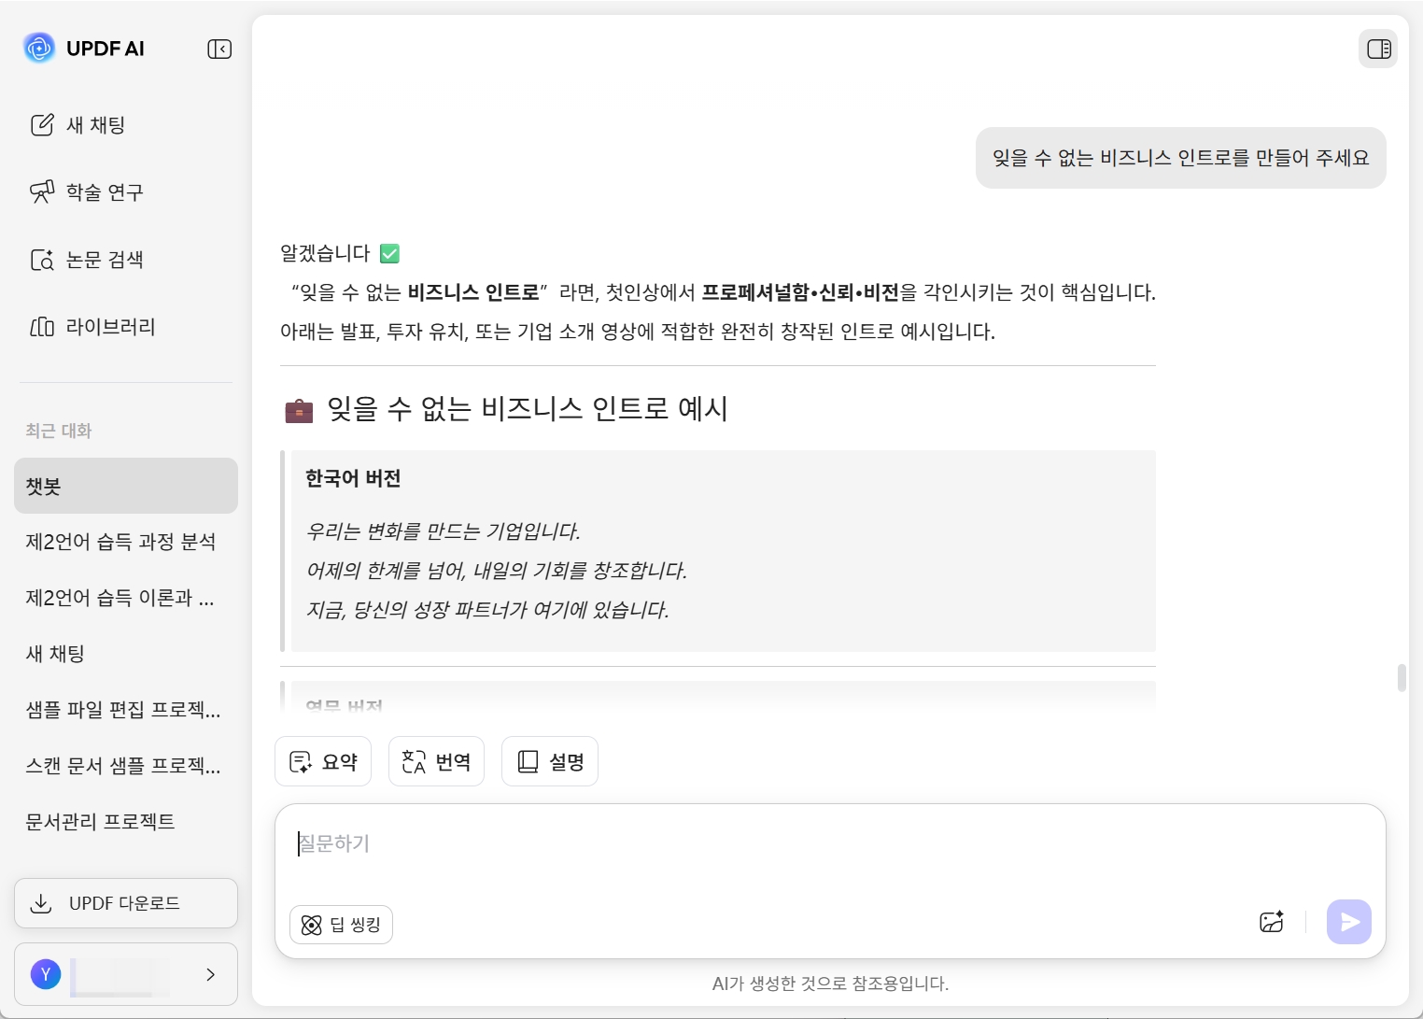Click the image upload icon
Screen dimensions: 1423x1019
[x=1271, y=923]
